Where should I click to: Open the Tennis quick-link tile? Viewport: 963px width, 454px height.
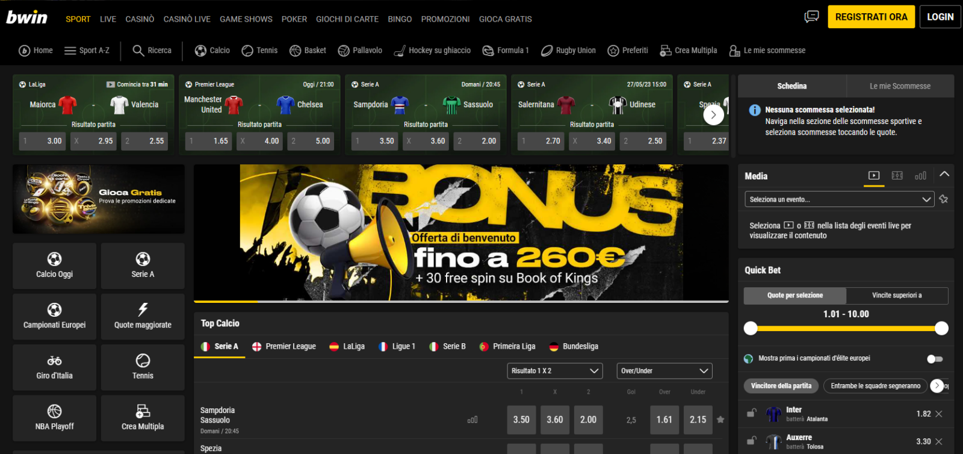click(x=143, y=367)
